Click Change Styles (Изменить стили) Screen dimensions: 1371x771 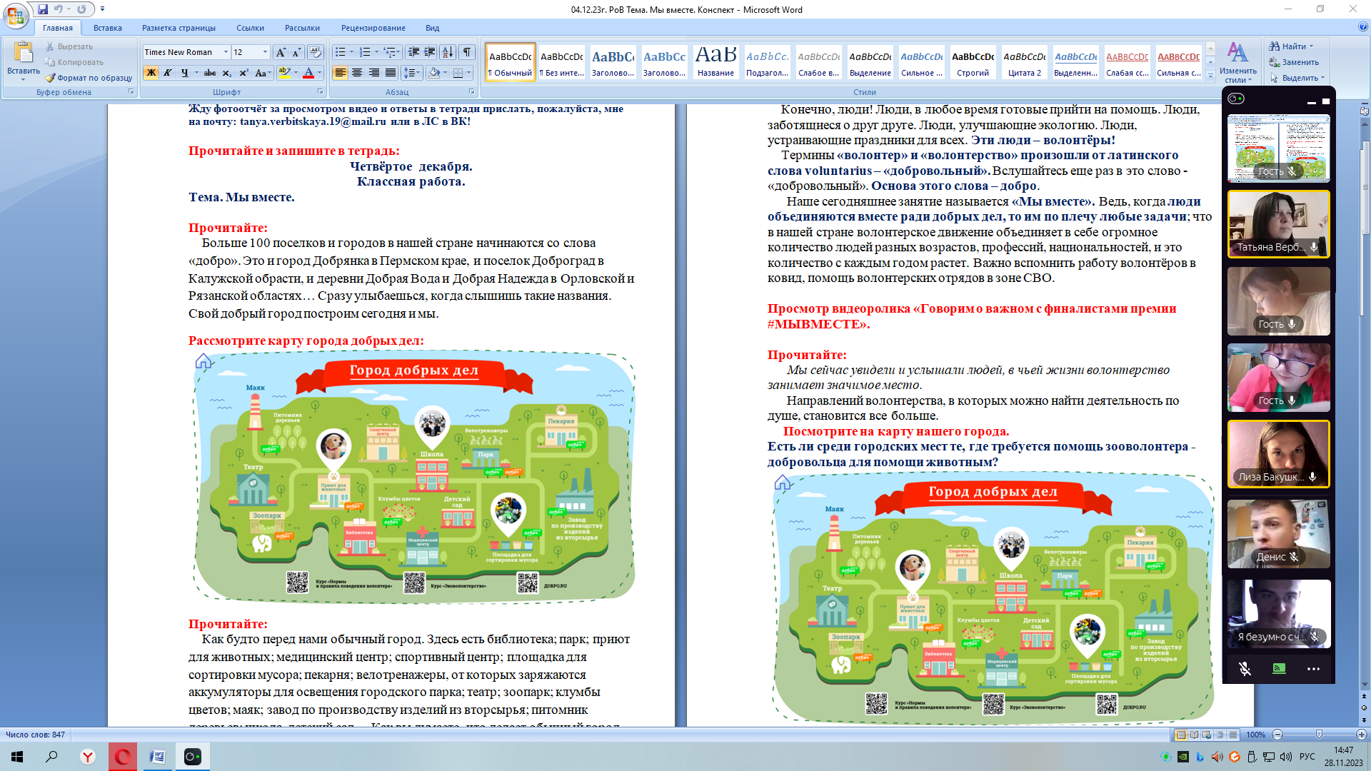(1237, 62)
